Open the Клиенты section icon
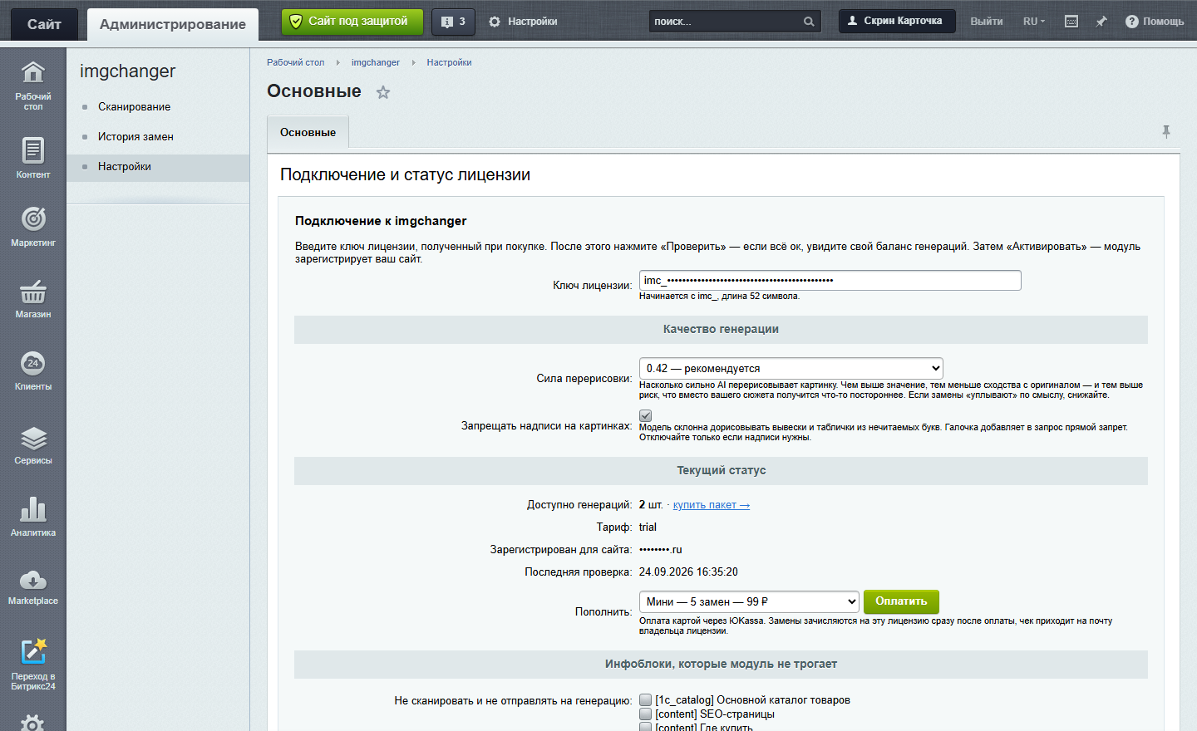Image resolution: width=1197 pixels, height=731 pixels. pyautogui.click(x=33, y=363)
